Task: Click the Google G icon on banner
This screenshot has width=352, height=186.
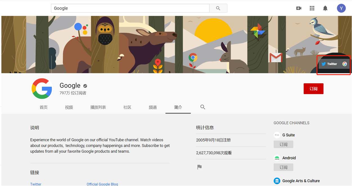Action: (345, 64)
